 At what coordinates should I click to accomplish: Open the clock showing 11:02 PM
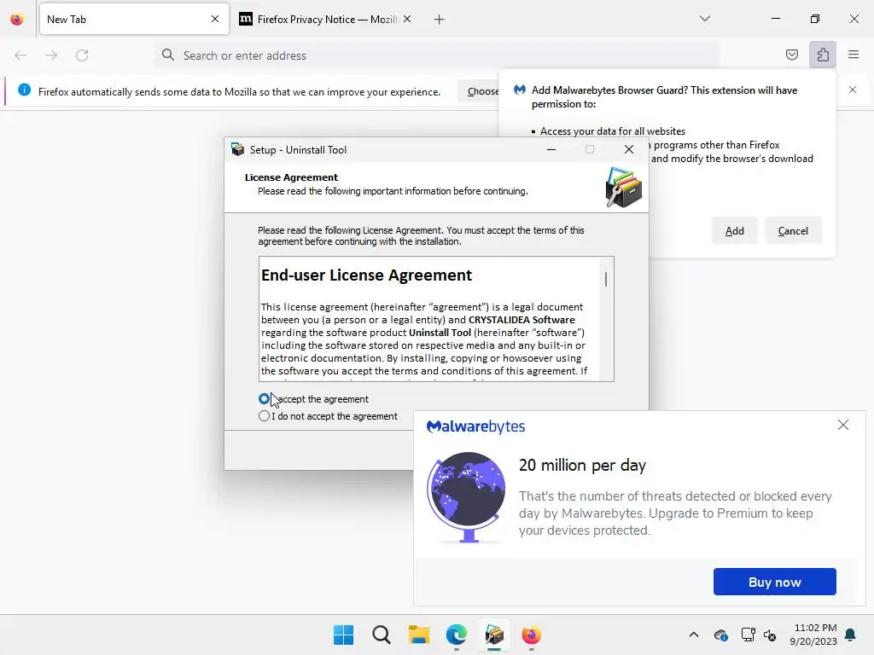click(813, 635)
